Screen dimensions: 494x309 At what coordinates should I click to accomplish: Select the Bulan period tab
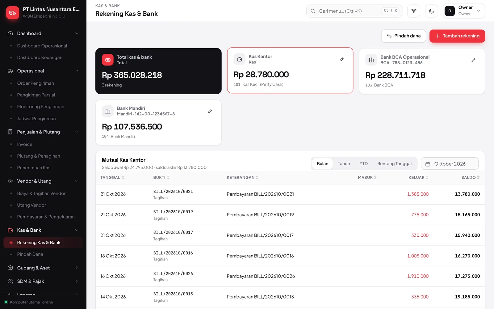[322, 164]
